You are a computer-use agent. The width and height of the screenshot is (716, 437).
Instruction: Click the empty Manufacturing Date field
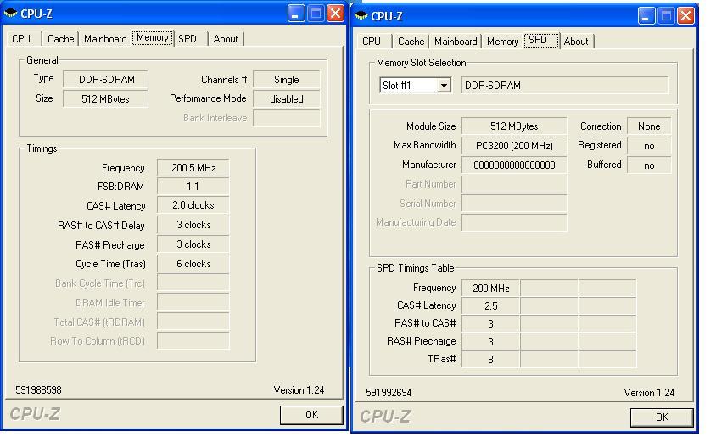click(514, 223)
